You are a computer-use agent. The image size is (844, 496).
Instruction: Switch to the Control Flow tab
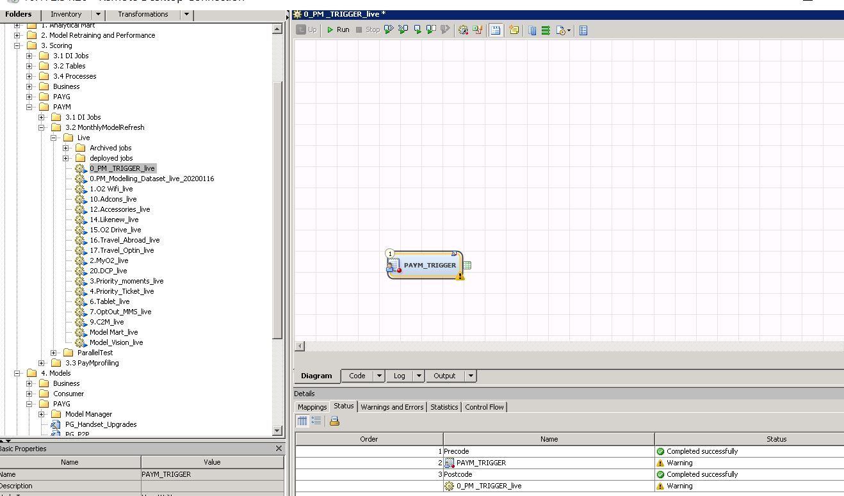(485, 406)
